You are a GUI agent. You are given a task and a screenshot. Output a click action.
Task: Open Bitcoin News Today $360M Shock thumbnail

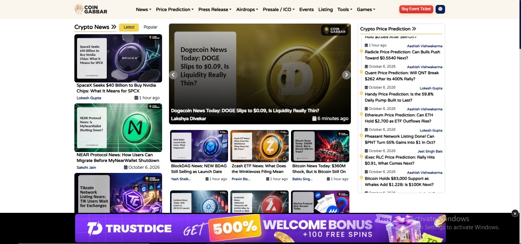pos(320,146)
